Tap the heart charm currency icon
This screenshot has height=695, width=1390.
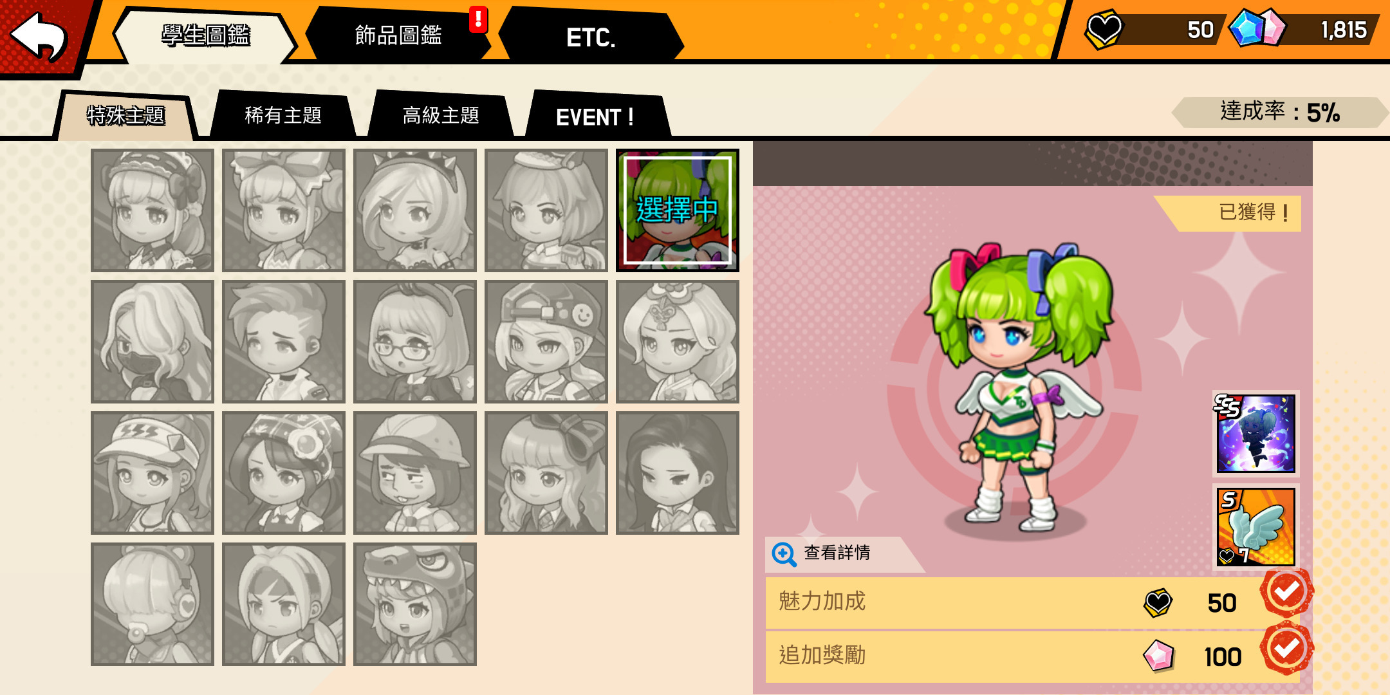[1104, 30]
